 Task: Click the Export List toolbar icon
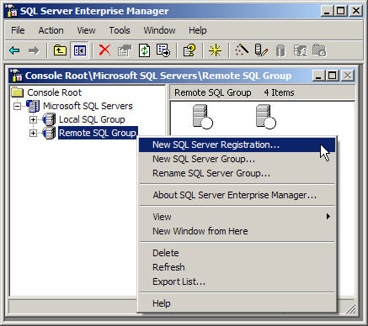click(x=163, y=50)
